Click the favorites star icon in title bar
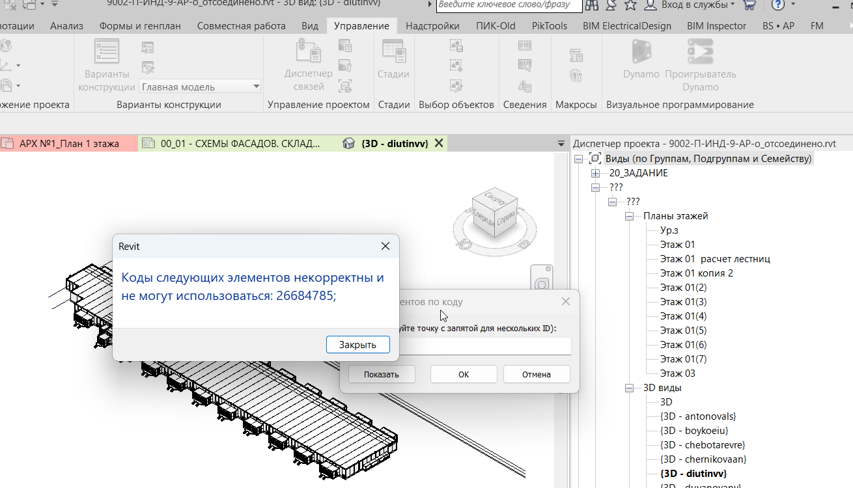This screenshot has height=488, width=853. coord(630,5)
